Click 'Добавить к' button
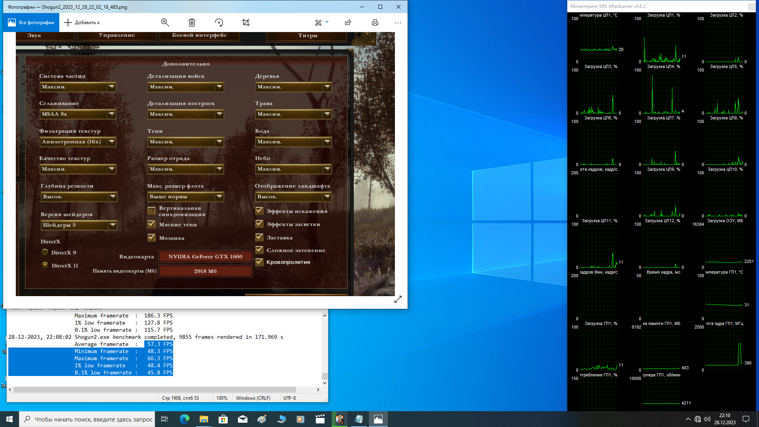The width and height of the screenshot is (759, 427). coord(82,23)
